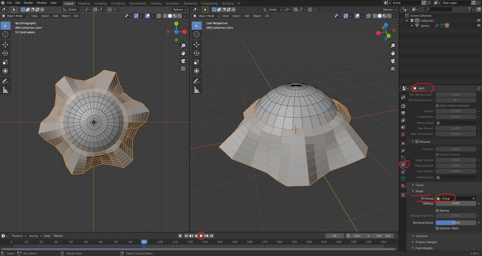
Task: Open the Physics properties tab
Action: tap(403, 165)
